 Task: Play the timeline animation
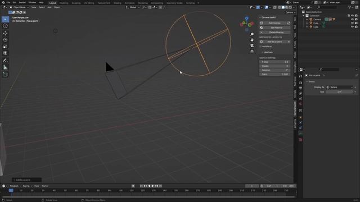tap(152, 186)
